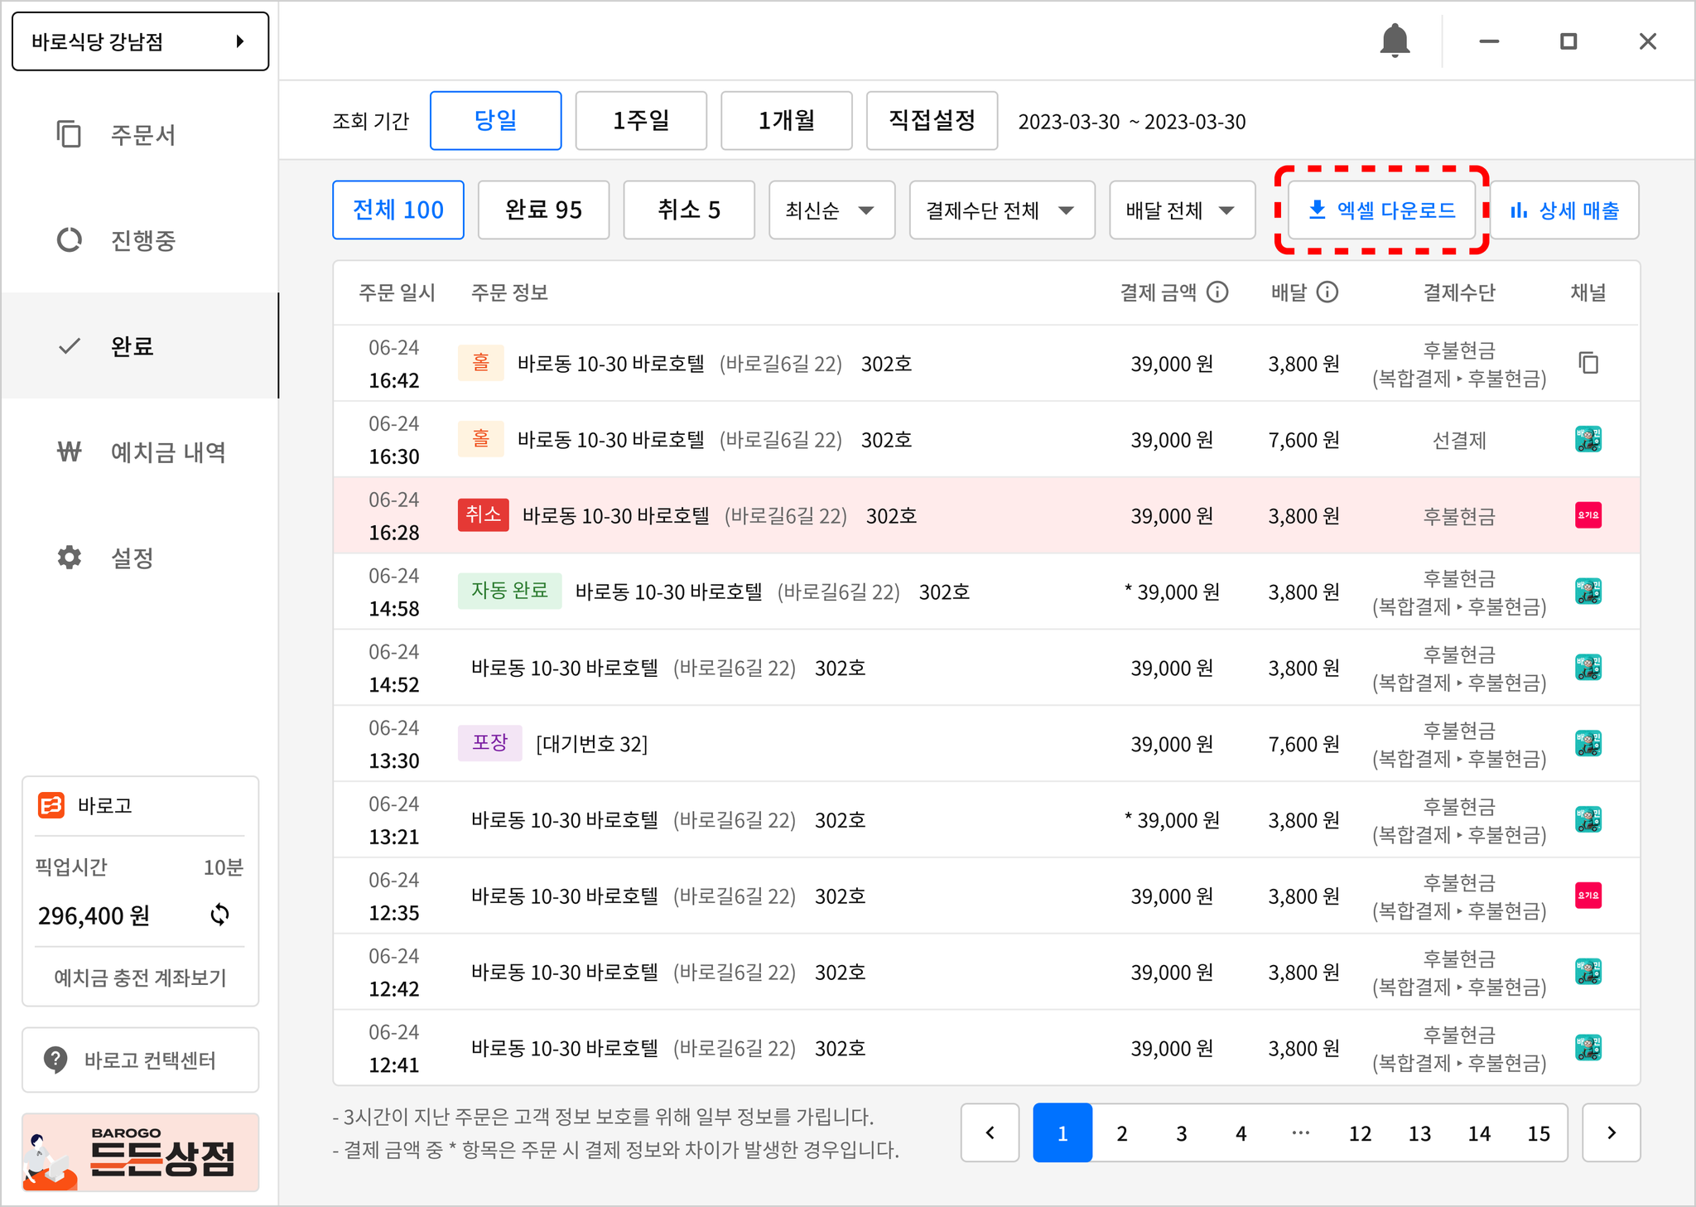
Task: Select 1주일 period option
Action: click(641, 121)
